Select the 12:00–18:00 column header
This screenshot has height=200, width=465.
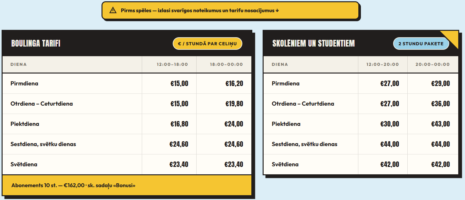pyautogui.click(x=172, y=65)
